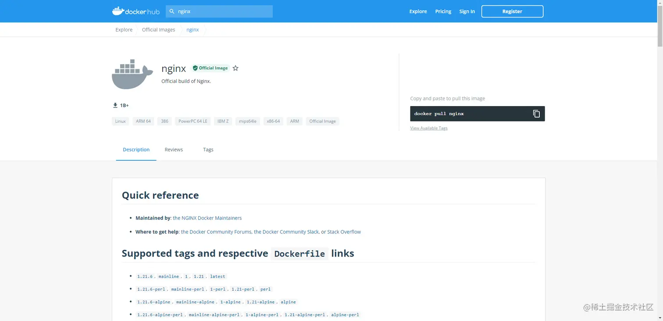663x321 pixels.
Task: Open the 1.21.6-perl tag link
Action: [151, 289]
